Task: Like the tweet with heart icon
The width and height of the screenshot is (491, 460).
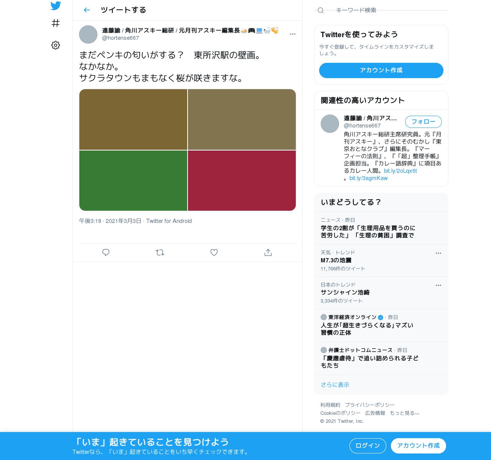Action: 214,252
